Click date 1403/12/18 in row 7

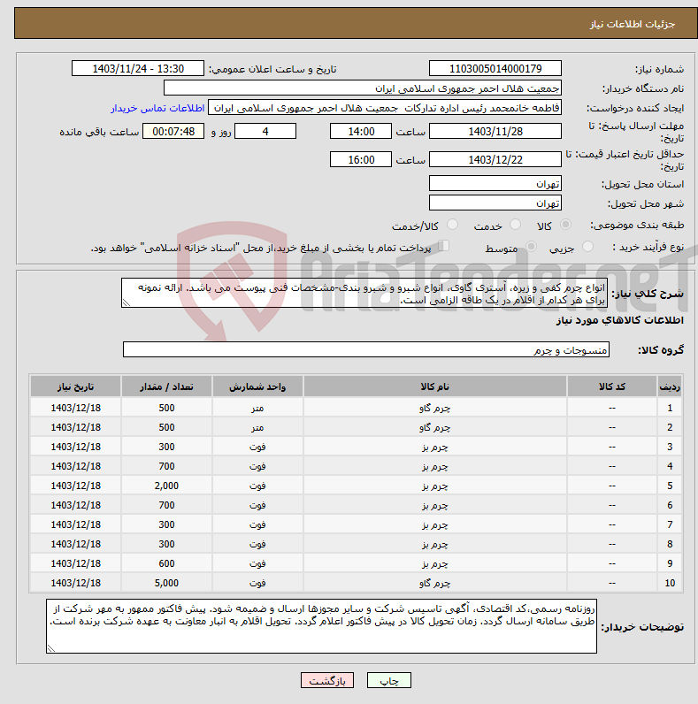click(75, 524)
